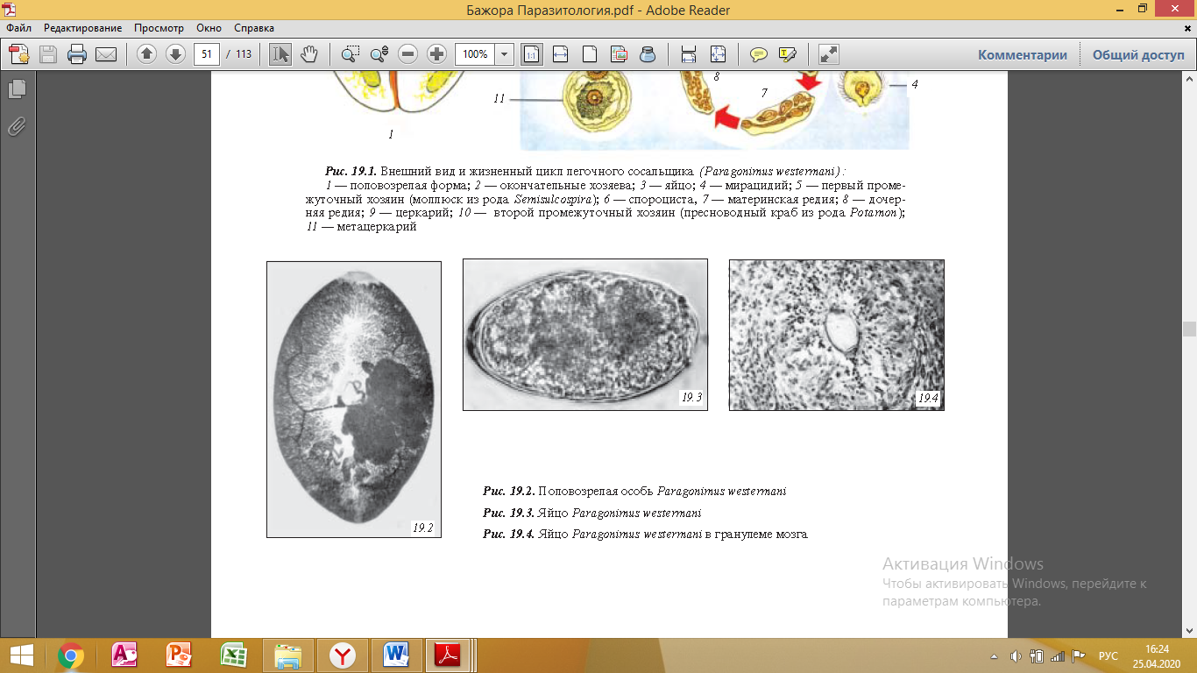Screen dimensions: 1197x673
Task: Enable scrolling mode icon
Action: 689,54
